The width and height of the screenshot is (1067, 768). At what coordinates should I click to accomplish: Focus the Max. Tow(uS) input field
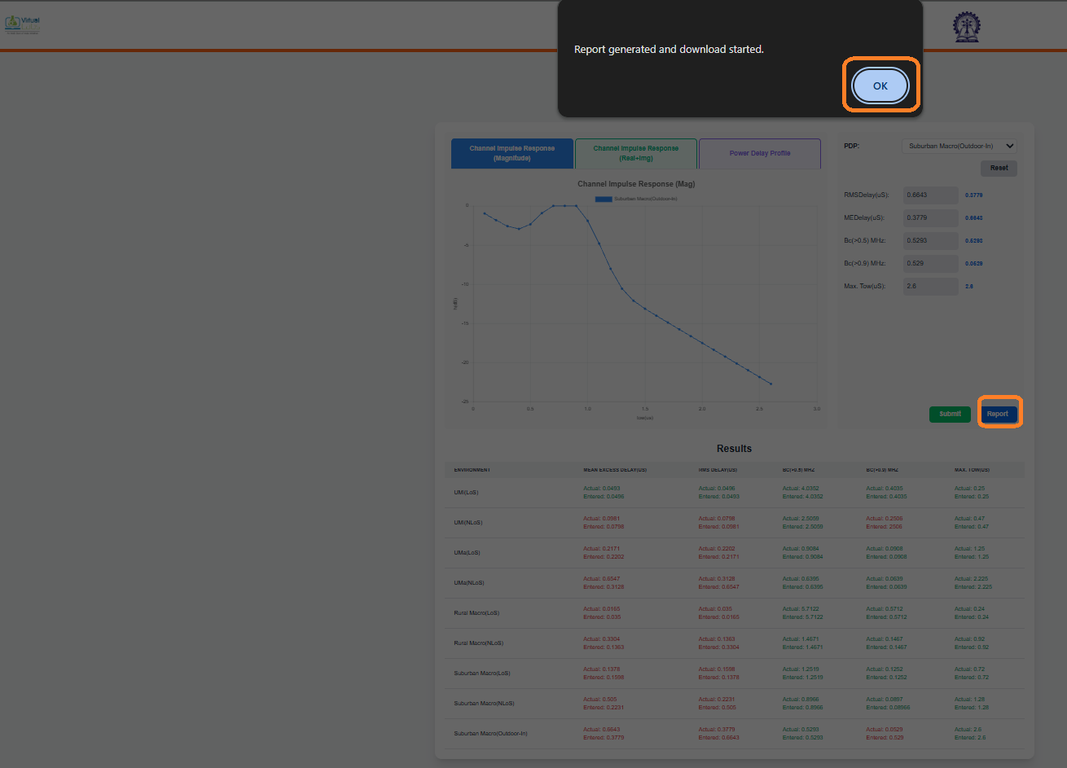tap(931, 287)
